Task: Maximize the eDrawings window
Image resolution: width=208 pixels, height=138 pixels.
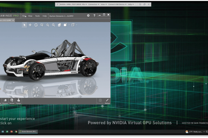Action: point(104,15)
